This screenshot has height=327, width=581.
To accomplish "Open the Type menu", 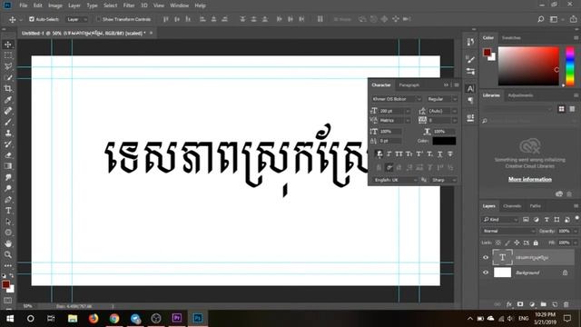I will click(x=92, y=5).
